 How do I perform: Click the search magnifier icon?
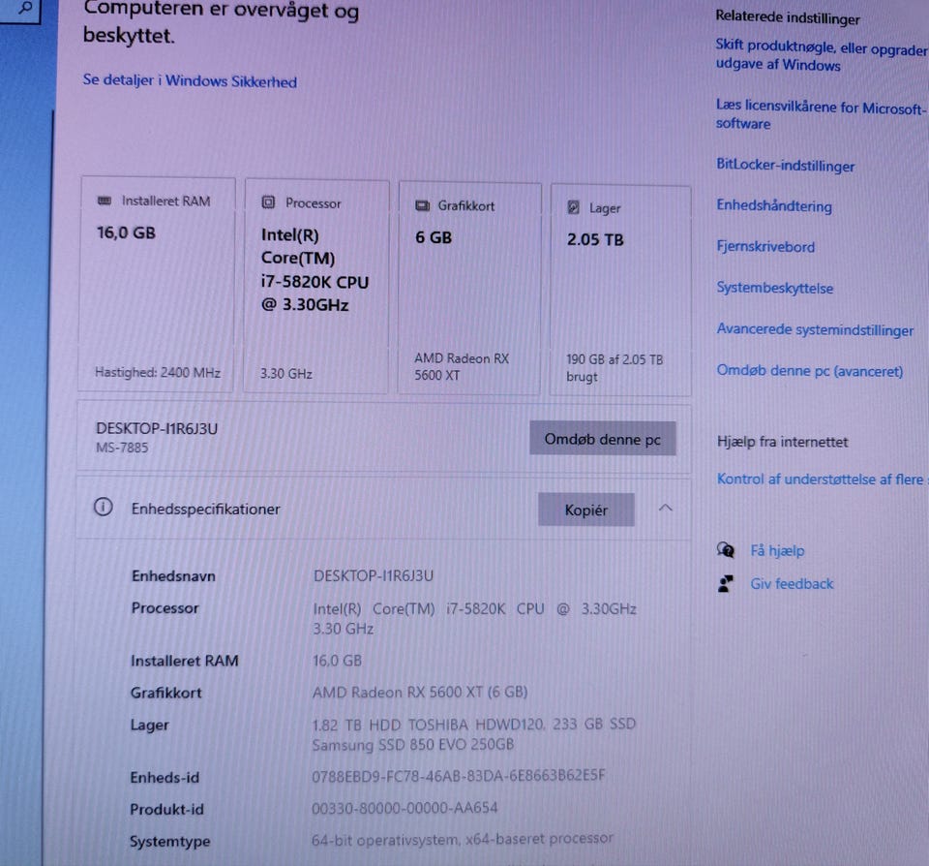(x=24, y=9)
